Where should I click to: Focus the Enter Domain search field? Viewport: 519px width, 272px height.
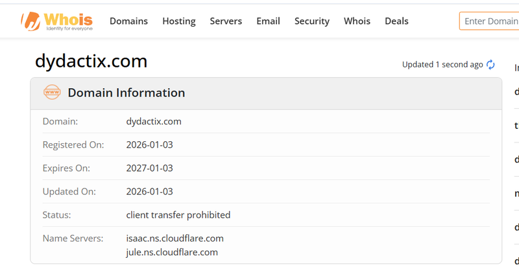[x=489, y=21]
